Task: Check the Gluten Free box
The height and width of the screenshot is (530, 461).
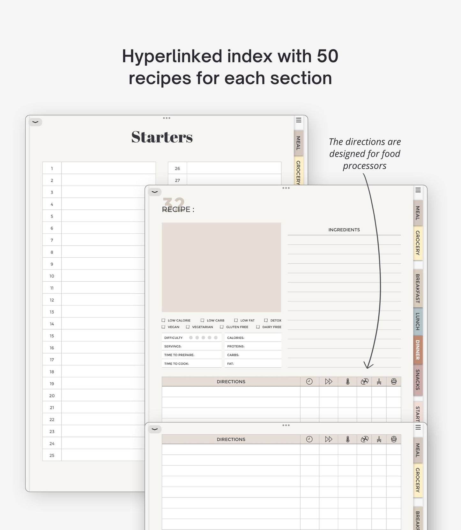Action: (222, 327)
